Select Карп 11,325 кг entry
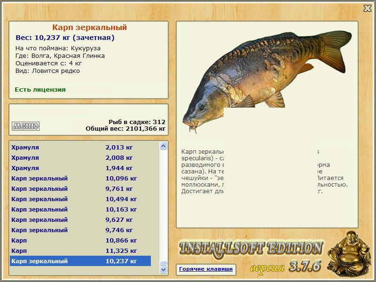 (80, 251)
